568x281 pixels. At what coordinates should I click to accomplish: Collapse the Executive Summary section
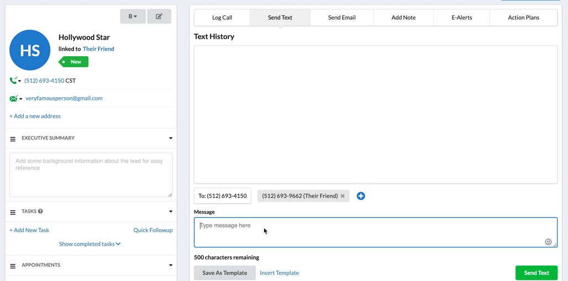tap(171, 138)
